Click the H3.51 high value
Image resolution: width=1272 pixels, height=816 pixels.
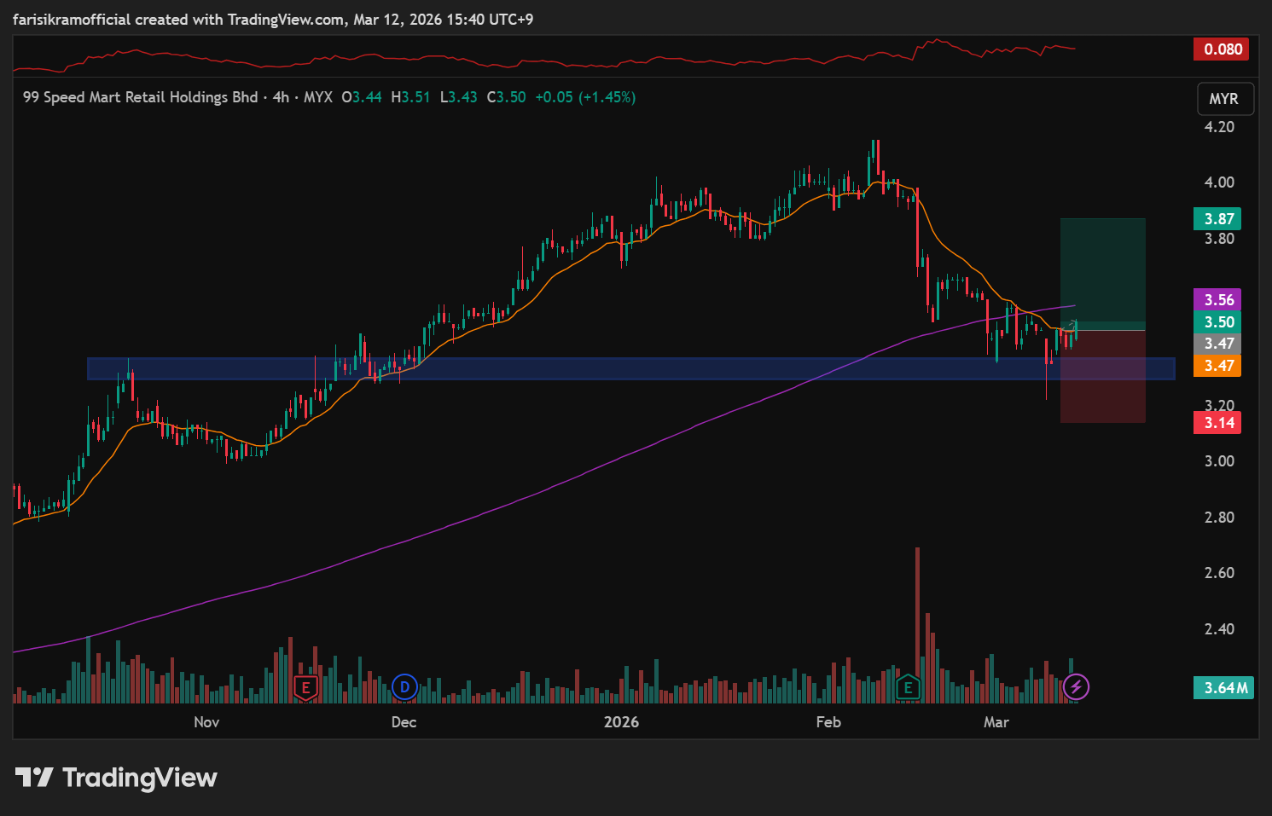(411, 97)
